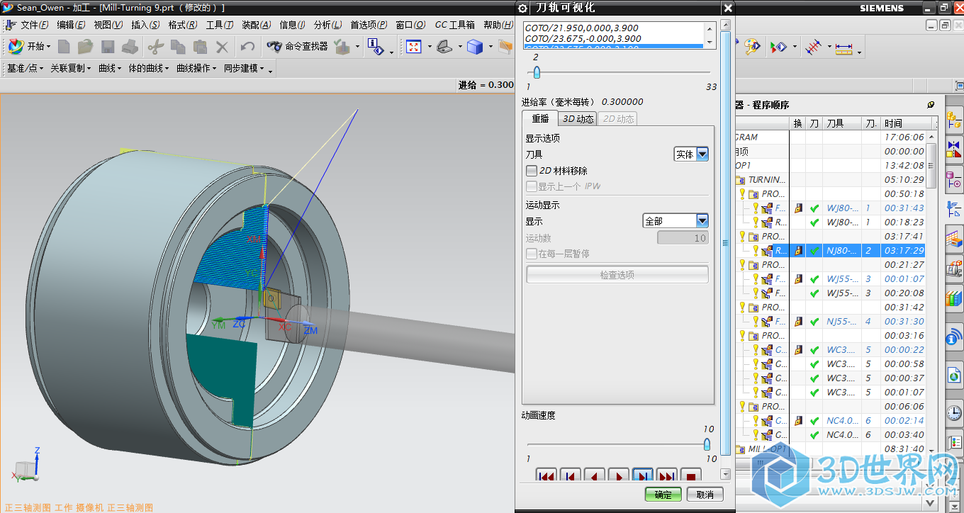
Task: Click the shaded blue cube rendering icon
Action: [x=475, y=47]
